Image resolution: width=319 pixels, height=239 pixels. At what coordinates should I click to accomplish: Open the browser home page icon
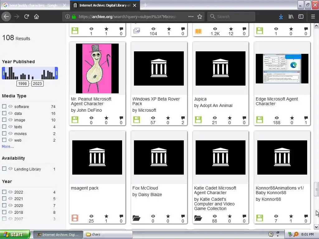pos(36,16)
